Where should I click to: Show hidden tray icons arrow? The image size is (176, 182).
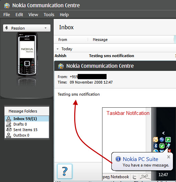[163, 133]
